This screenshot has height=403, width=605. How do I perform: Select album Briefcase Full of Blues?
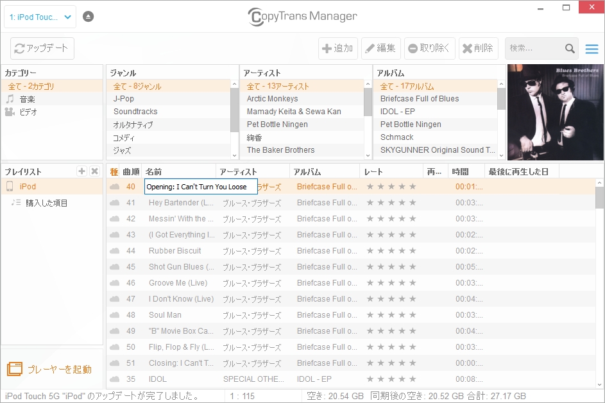click(435, 98)
